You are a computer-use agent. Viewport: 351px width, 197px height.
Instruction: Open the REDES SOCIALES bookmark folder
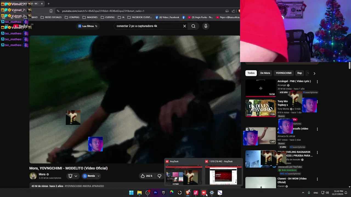[51, 17]
